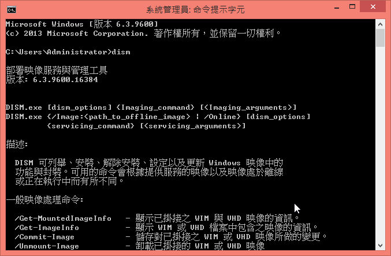Click the Microsoft Windows version banner line
This screenshot has height=256, width=391.
pos(82,24)
